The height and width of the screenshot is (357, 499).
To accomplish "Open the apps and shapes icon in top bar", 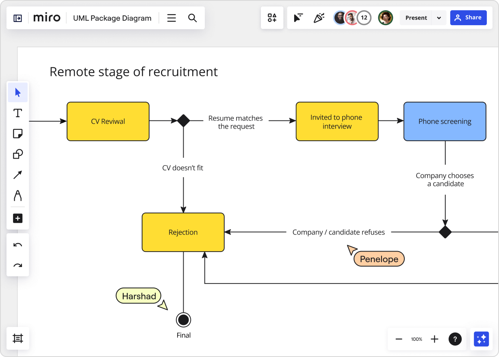I will tap(272, 18).
